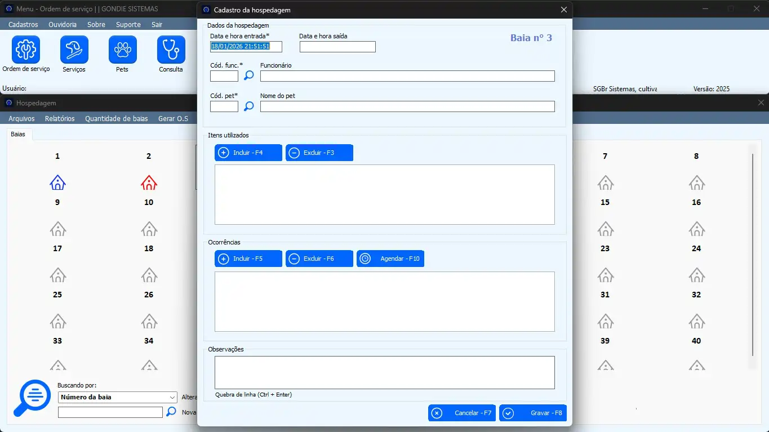Viewport: 769px width, 432px height.
Task: Click the Data e hora saída field
Action: click(x=337, y=47)
